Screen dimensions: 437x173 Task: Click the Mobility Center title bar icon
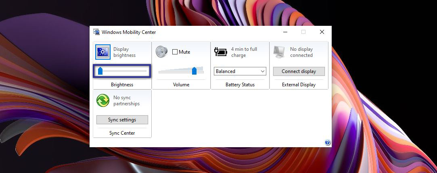[x=96, y=32]
